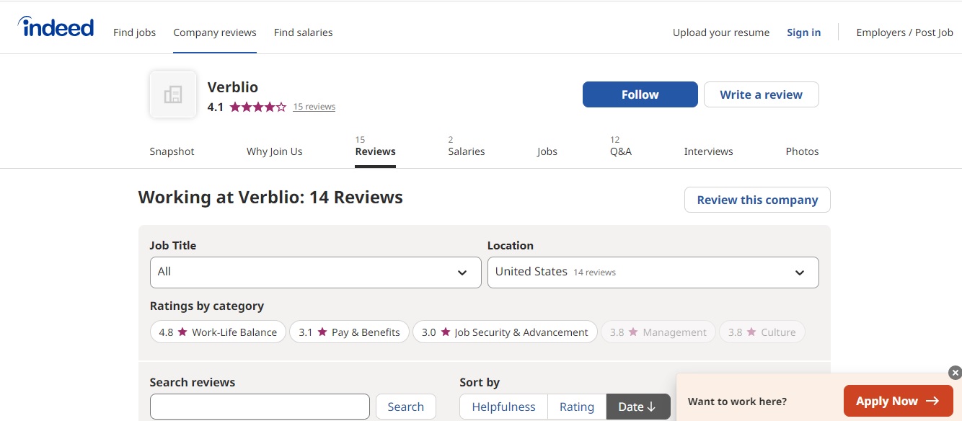Filter by Culture rating

(x=762, y=332)
